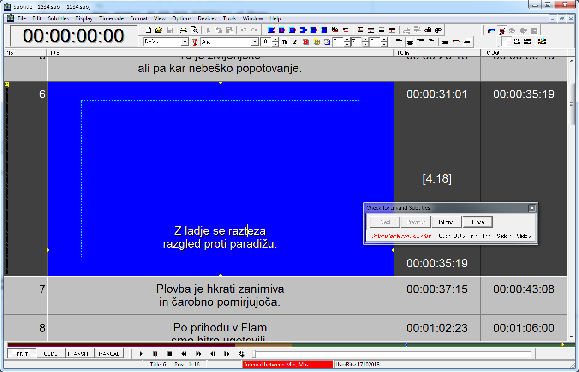Click the red outlined B icon

[x=305, y=42]
